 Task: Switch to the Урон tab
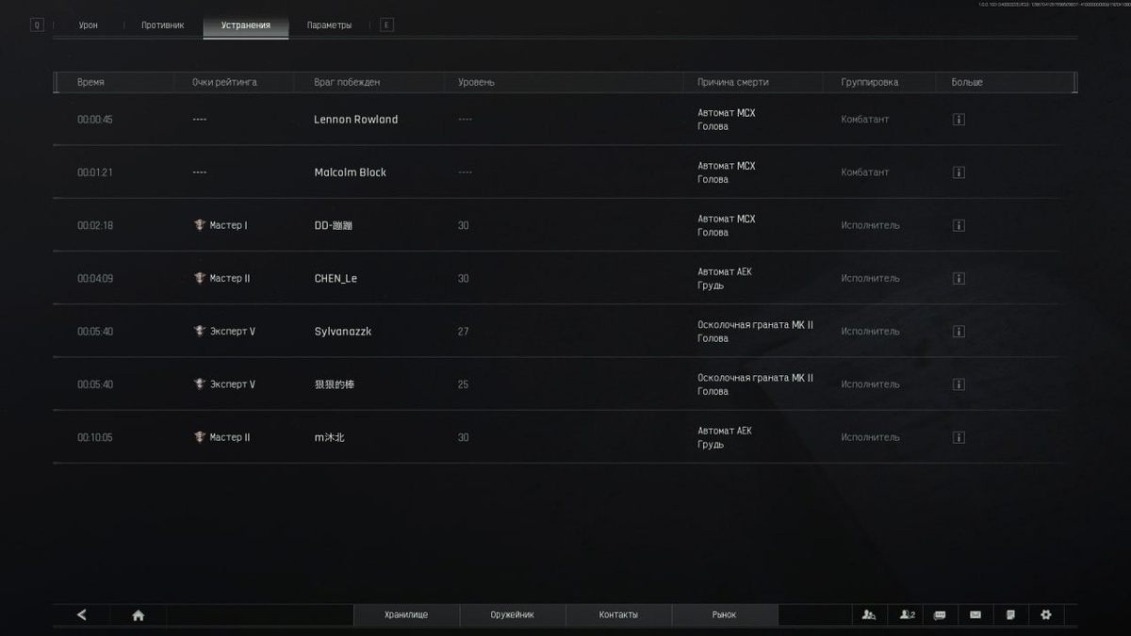click(x=88, y=25)
